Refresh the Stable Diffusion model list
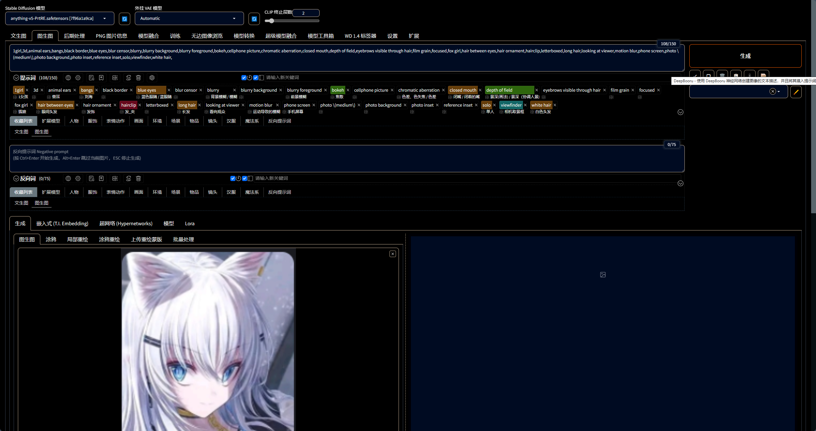Image resolution: width=816 pixels, height=431 pixels. [x=124, y=19]
